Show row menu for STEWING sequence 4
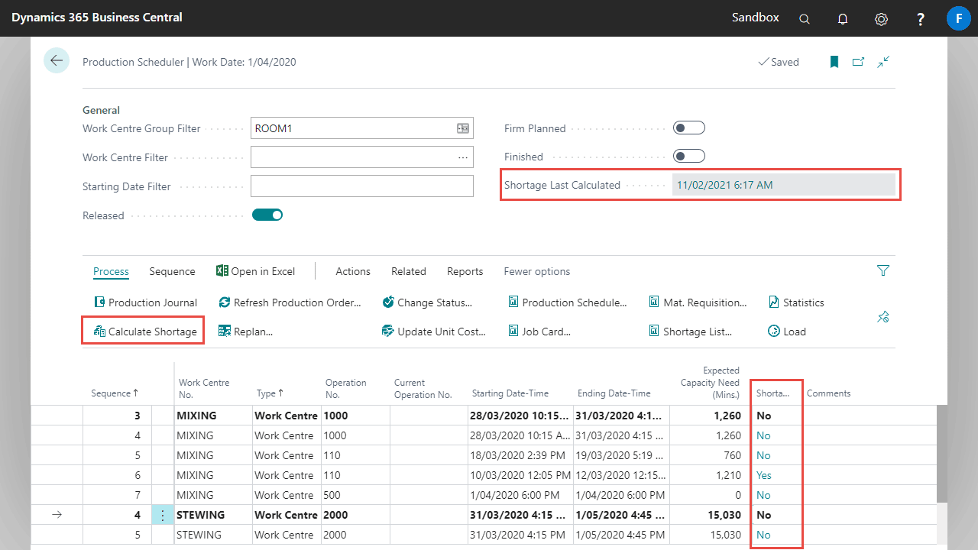The image size is (978, 550). 162,515
